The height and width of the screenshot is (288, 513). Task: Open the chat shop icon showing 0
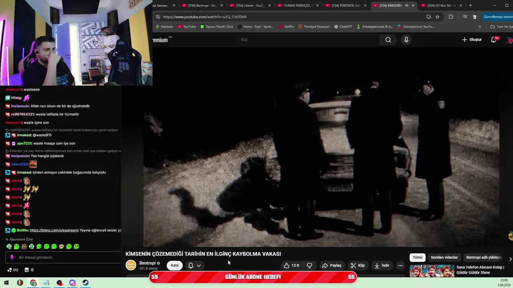tap(29, 270)
